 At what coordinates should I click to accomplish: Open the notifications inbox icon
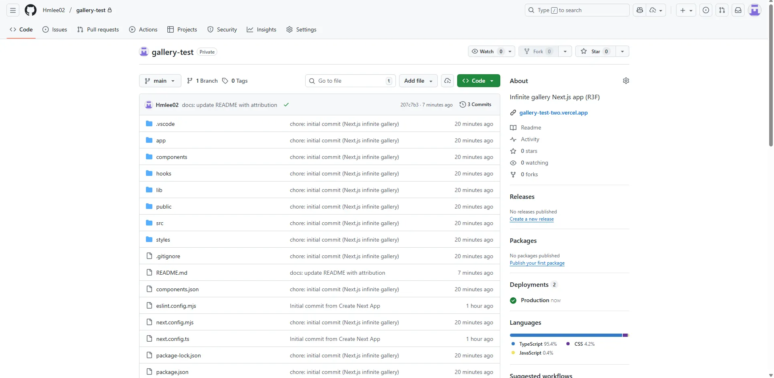click(x=738, y=10)
